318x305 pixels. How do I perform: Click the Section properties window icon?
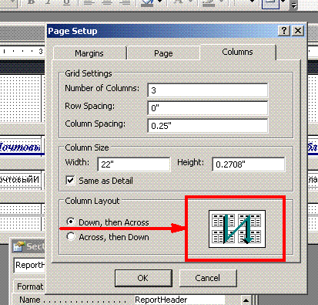pyautogui.click(x=18, y=246)
